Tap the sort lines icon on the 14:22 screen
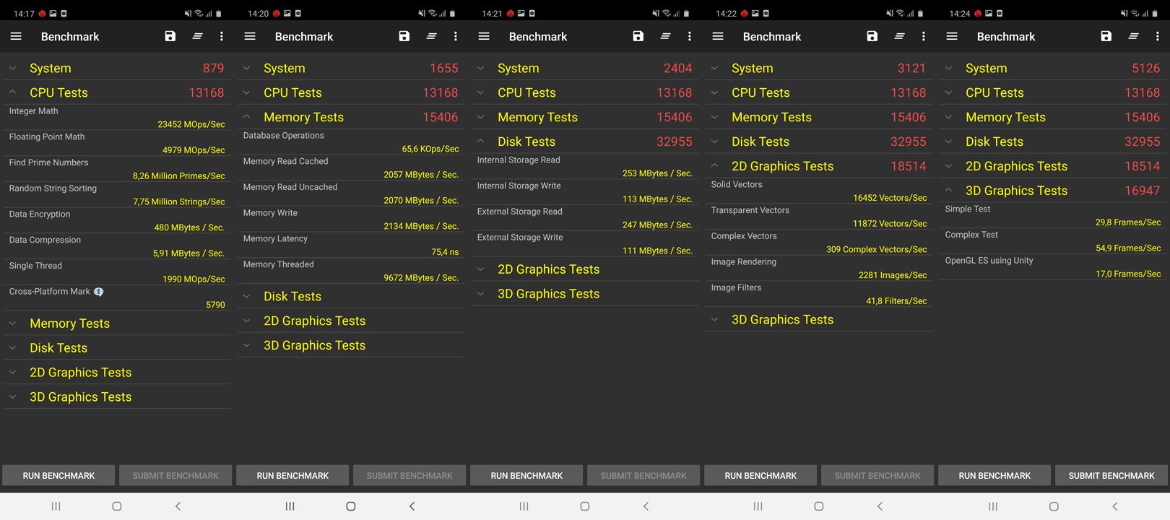1170x520 pixels. [899, 36]
